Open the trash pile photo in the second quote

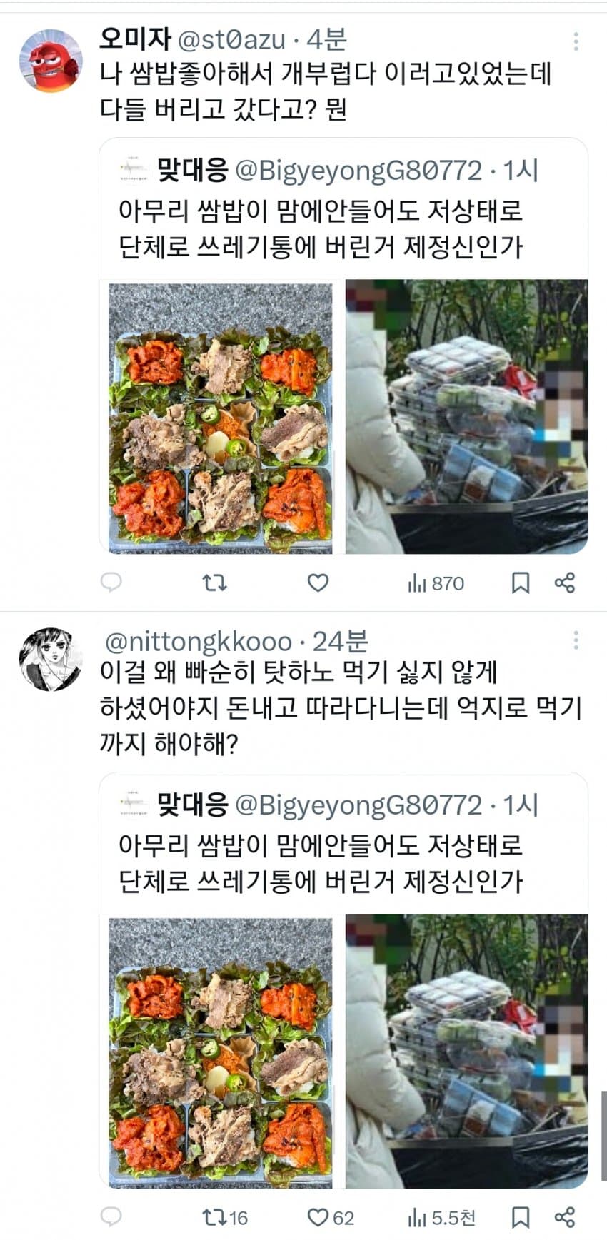tap(466, 1051)
